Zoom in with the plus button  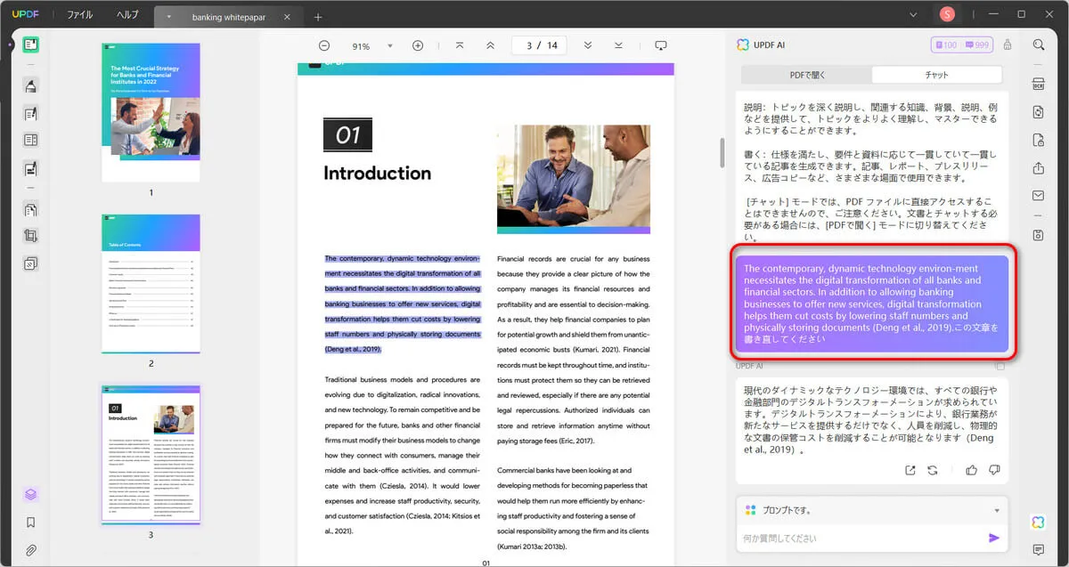418,45
